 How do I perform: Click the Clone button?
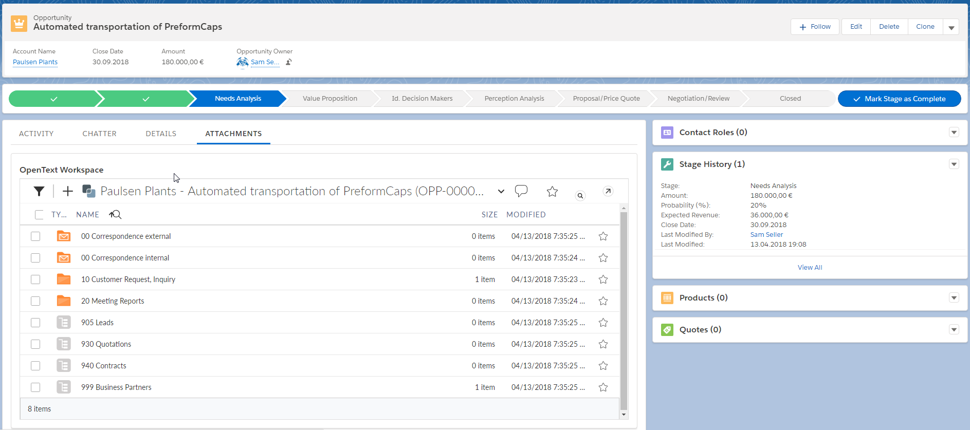[x=925, y=27]
